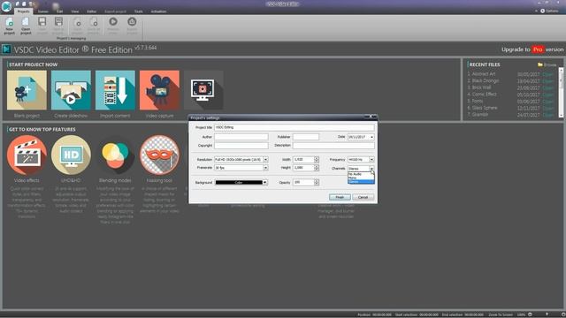Viewport: 566px width, 318px height.
Task: Click the black Background color swatch
Action: (x=239, y=183)
